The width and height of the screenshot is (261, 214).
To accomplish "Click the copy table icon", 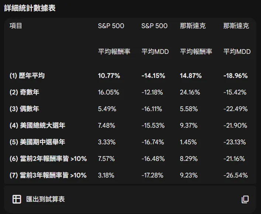I will (245, 199).
